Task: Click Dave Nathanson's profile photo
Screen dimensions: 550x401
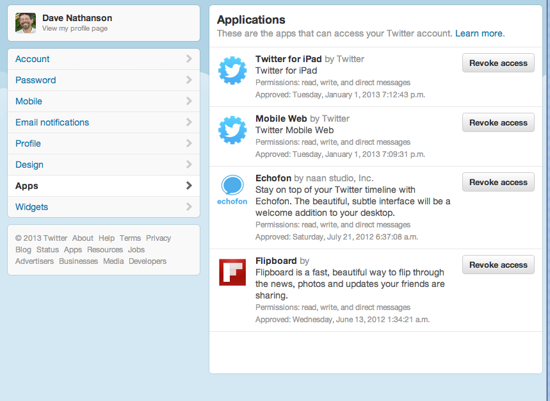Action: tap(26, 23)
